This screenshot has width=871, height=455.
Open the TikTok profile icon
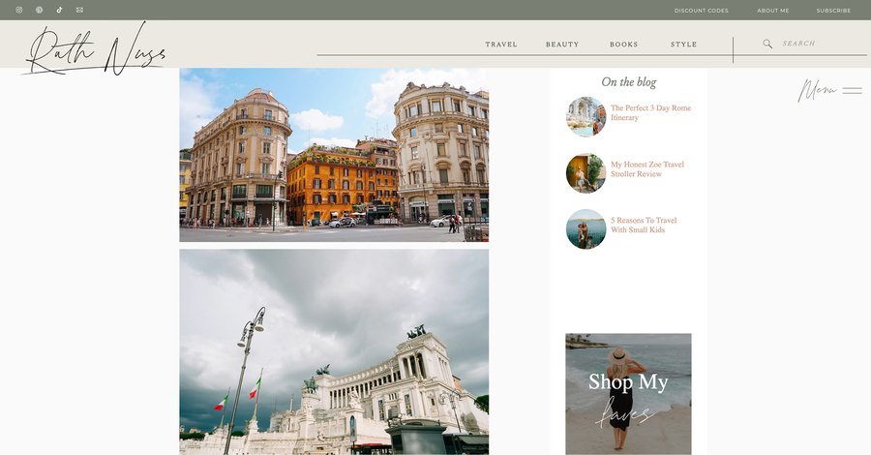tap(59, 10)
